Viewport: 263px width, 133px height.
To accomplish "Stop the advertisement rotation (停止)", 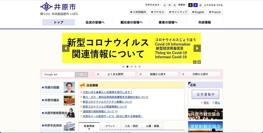I will click(x=217, y=103).
